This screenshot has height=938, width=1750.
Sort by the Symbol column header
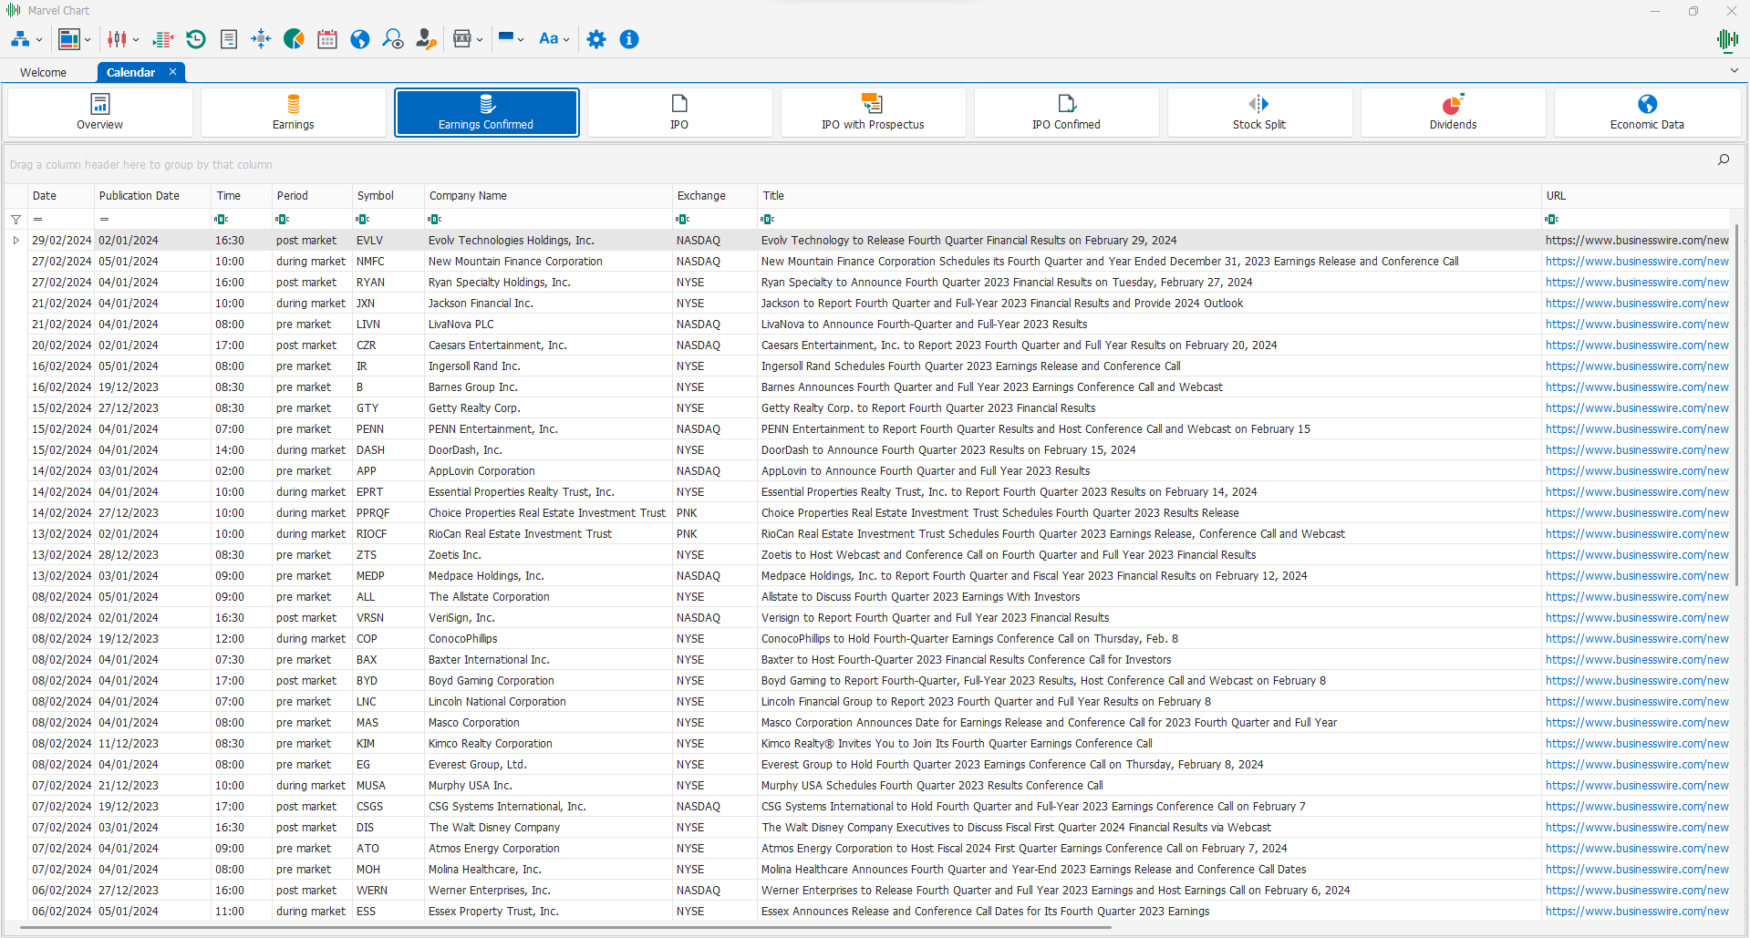tap(388, 196)
